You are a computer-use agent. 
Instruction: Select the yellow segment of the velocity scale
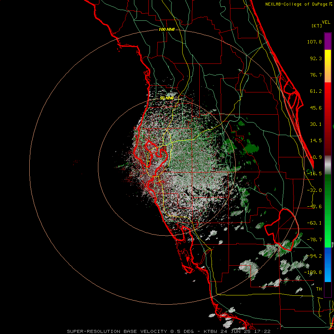(328, 66)
